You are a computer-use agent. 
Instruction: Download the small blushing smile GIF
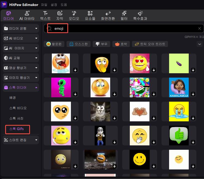[x=193, y=166]
